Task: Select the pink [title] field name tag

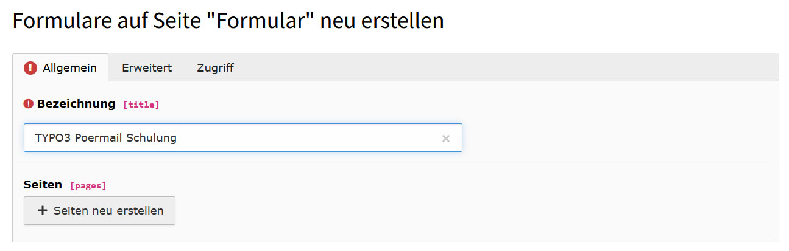Action: pyautogui.click(x=141, y=105)
